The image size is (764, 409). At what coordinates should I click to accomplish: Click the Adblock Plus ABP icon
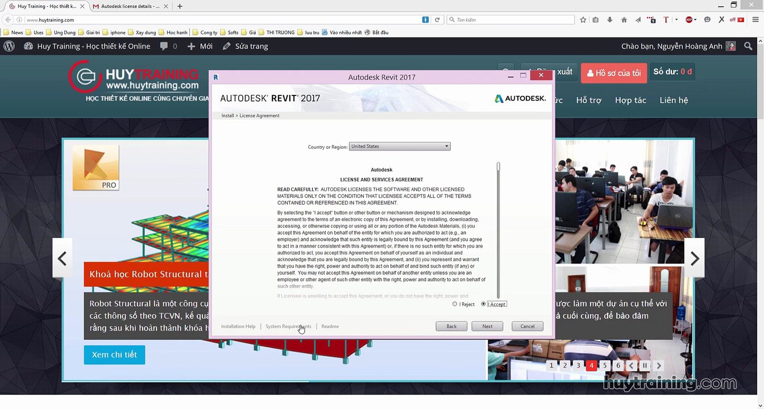click(x=689, y=19)
